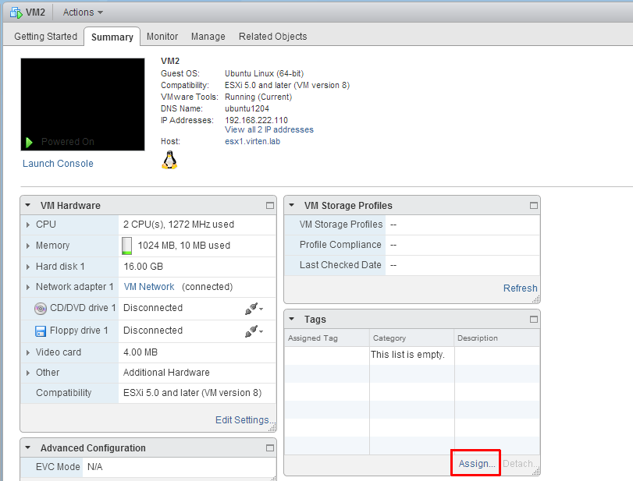
Task: Click the IP address 192.168.222.110
Action: 256,120
